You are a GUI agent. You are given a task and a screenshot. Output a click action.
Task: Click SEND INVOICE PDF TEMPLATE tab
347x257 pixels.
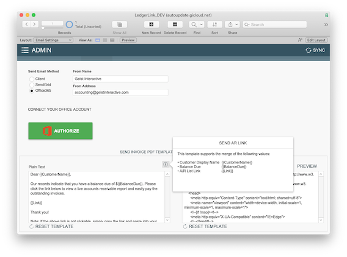point(146,152)
